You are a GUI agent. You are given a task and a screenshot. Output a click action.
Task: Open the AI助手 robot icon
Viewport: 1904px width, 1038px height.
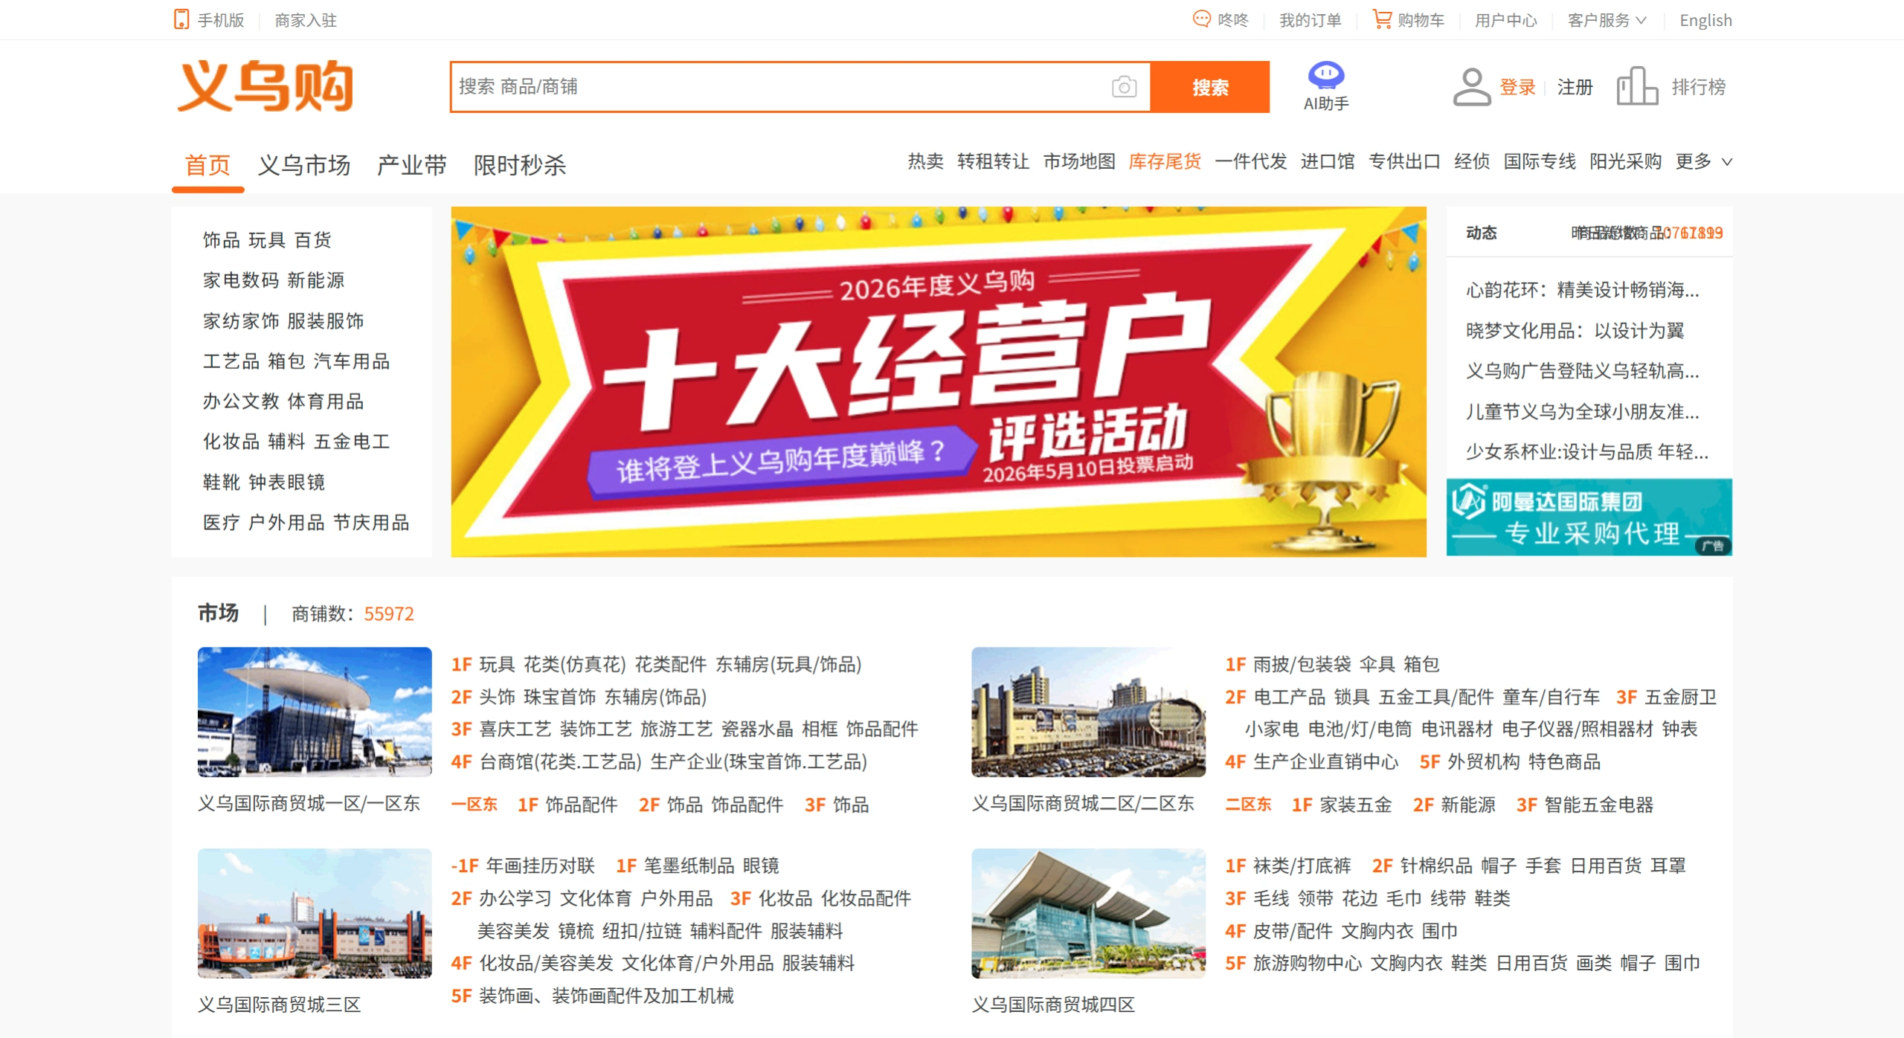[x=1325, y=76]
